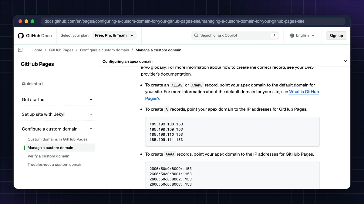Viewport: 364px width, 204px height.
Task: Click the browser URL address bar
Action: [193, 21]
